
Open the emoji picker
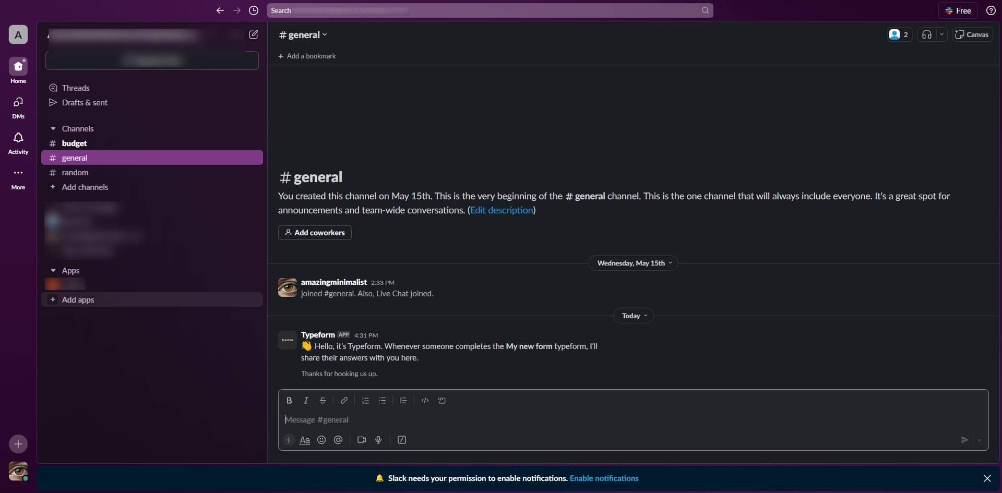(321, 440)
